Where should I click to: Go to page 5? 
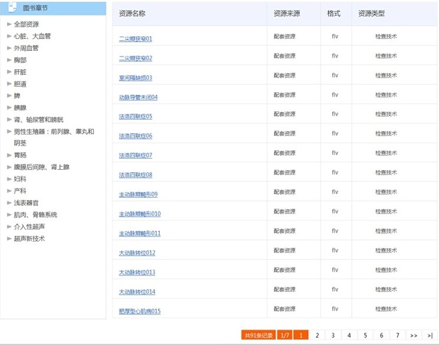365,335
